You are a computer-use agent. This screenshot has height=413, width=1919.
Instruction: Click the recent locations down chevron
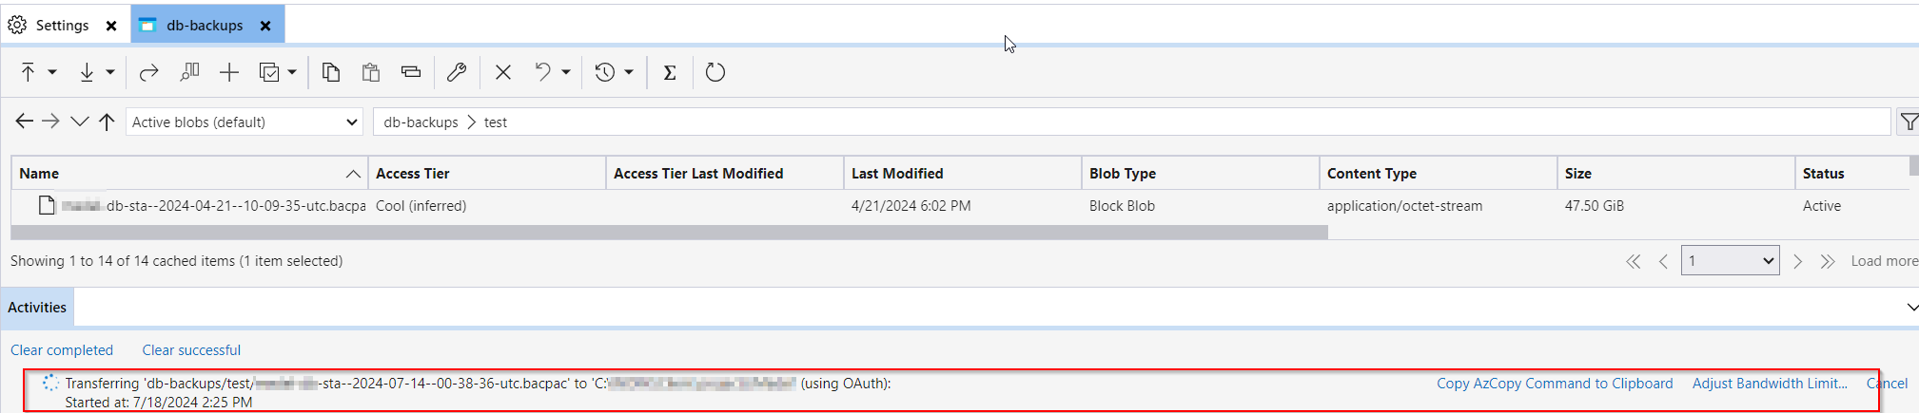(x=80, y=122)
